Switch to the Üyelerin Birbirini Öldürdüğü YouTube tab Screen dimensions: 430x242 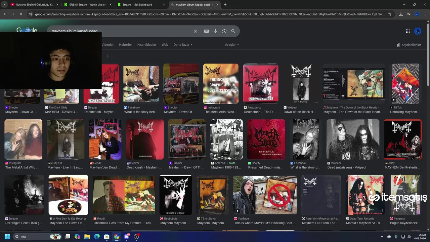pyautogui.click(x=34, y=5)
